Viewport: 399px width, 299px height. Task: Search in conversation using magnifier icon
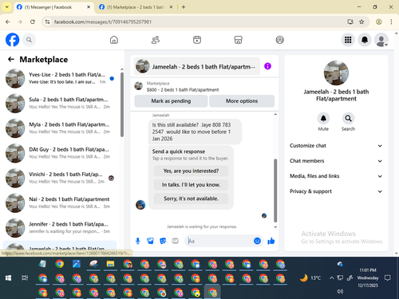click(x=348, y=119)
